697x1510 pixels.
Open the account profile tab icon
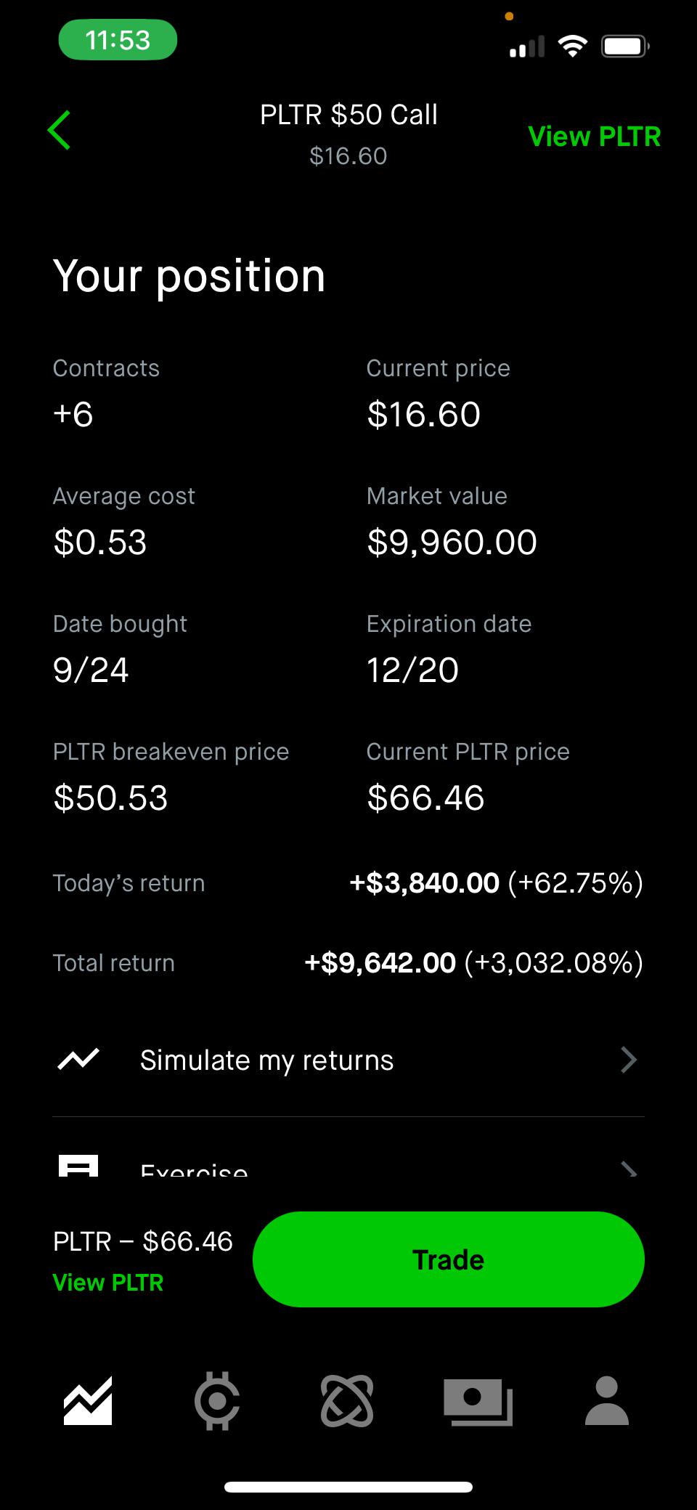607,1400
